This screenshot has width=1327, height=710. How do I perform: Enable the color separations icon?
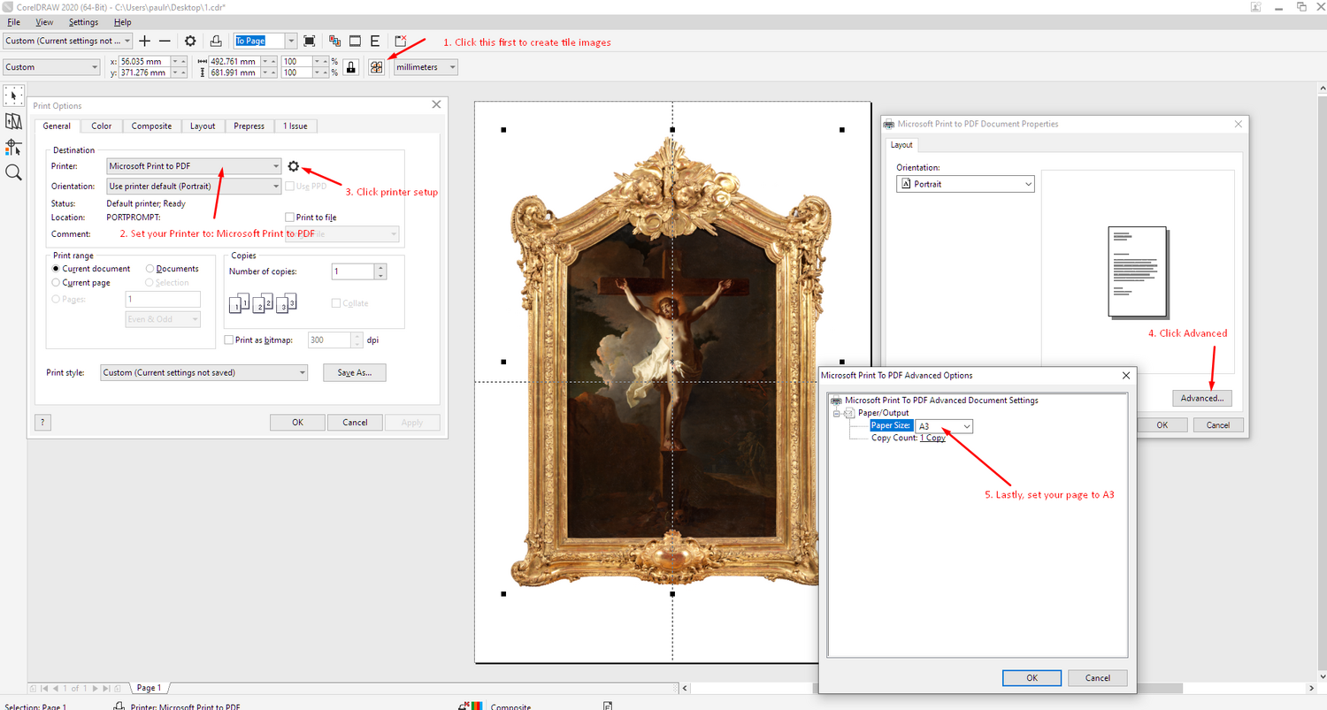(334, 41)
